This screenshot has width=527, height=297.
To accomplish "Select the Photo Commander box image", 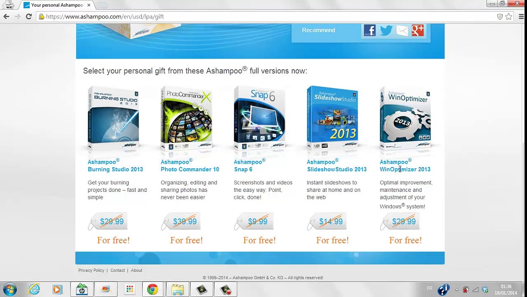I will tap(186, 118).
